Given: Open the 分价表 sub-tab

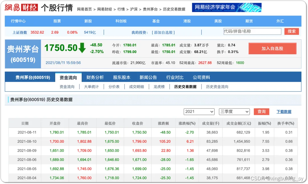Looking at the screenshot, I should (x=114, y=87).
